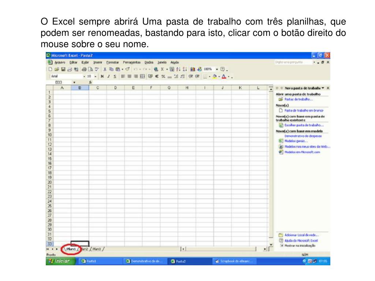Switch to the Plan3 sheet tab
This screenshot has width=375, height=281.
click(97, 249)
